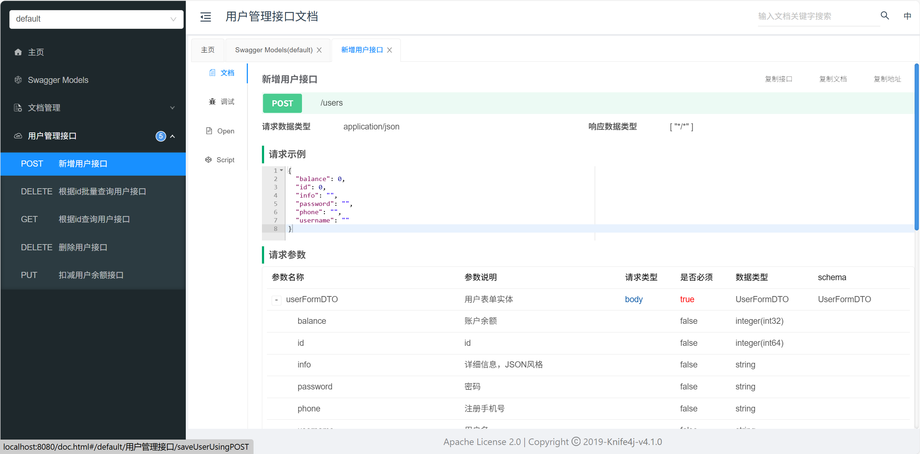Close the Swagger Models(default) tab
Viewport: 920px width, 454px height.
pyautogui.click(x=319, y=50)
